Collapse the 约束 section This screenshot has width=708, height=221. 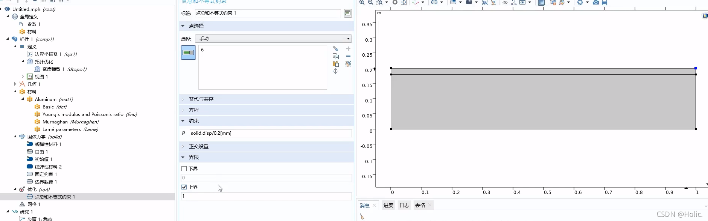183,121
